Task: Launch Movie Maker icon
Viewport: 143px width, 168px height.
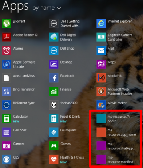Action: [x=101, y=105]
